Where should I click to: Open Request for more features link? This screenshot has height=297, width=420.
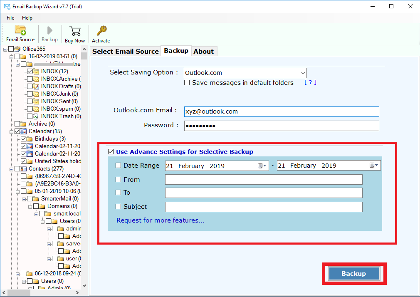[161, 220]
